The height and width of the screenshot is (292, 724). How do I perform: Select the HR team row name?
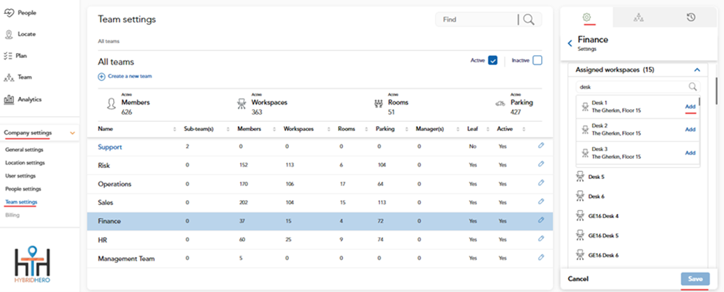coord(103,240)
